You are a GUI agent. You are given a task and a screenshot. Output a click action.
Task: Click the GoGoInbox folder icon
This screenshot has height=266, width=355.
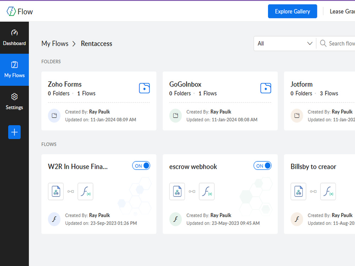coord(266,88)
